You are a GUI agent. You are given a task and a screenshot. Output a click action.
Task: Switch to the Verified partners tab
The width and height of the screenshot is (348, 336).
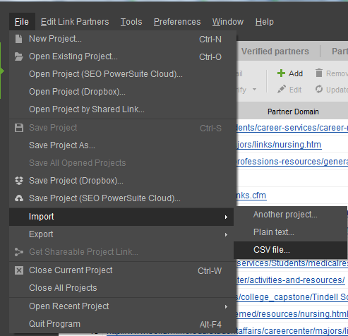click(275, 52)
